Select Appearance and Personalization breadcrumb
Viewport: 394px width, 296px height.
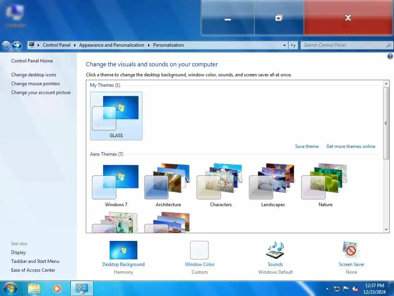click(x=112, y=45)
